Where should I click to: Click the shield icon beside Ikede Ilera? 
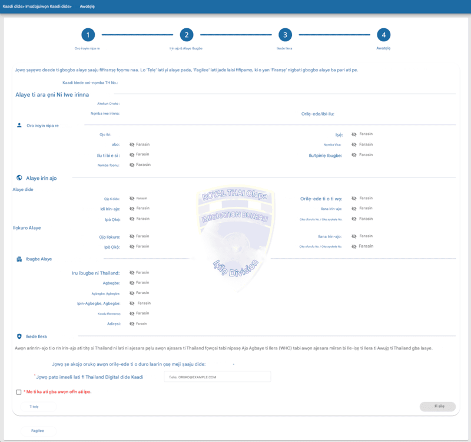click(x=19, y=337)
